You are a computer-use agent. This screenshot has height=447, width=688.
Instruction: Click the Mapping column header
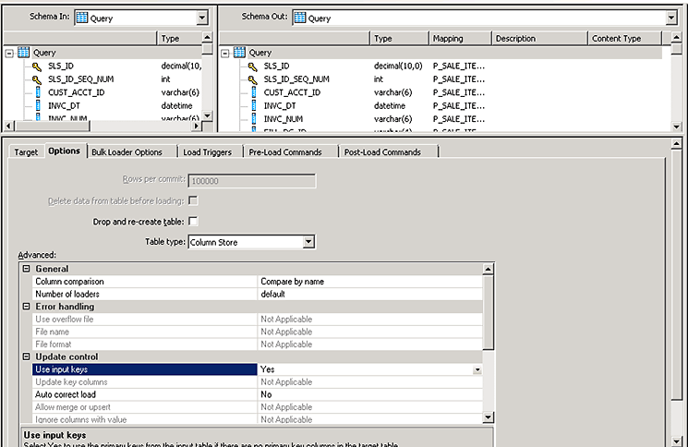[458, 39]
